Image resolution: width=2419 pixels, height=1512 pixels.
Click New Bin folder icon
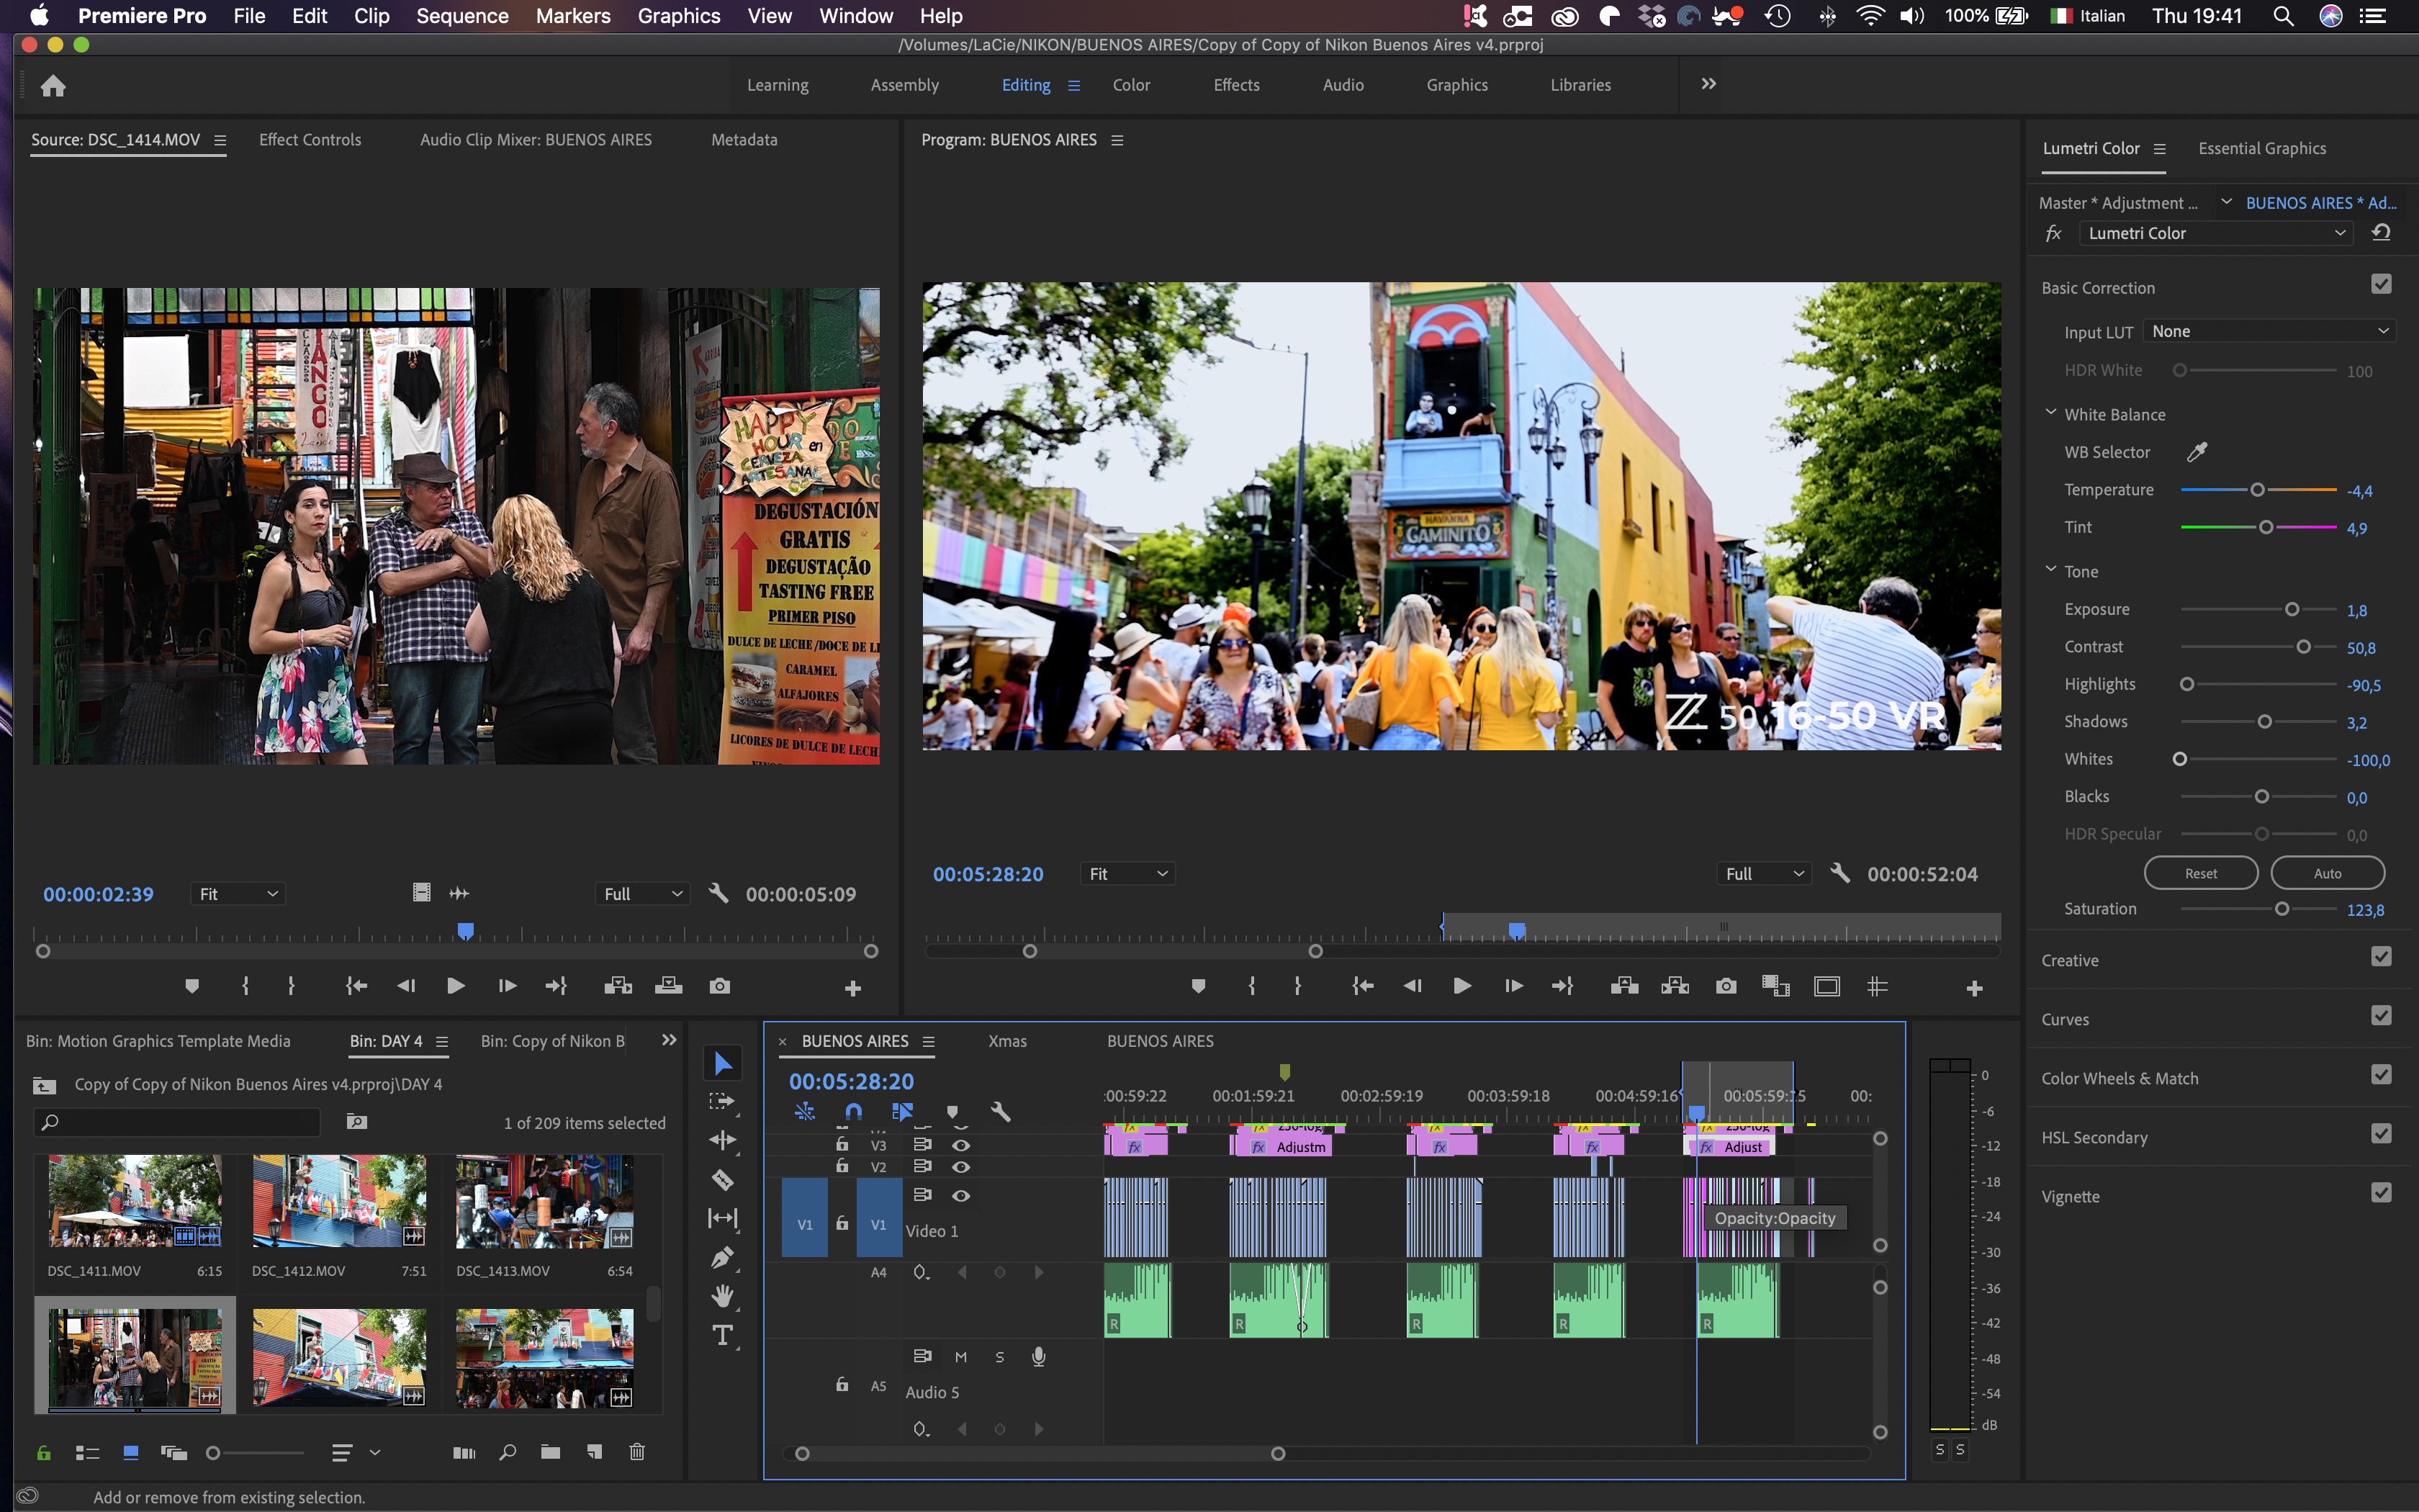click(550, 1452)
